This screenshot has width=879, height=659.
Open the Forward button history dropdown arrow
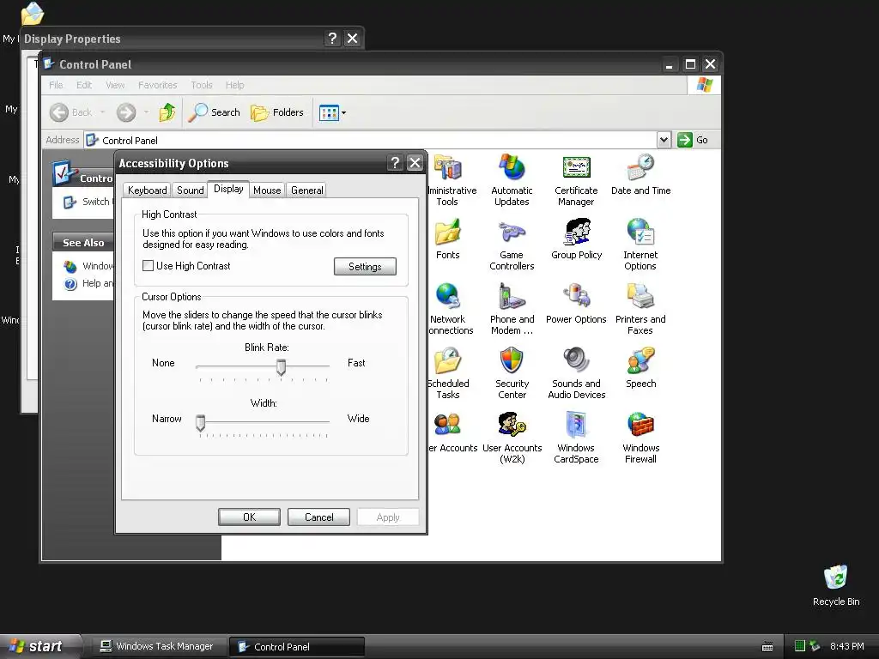tap(146, 112)
